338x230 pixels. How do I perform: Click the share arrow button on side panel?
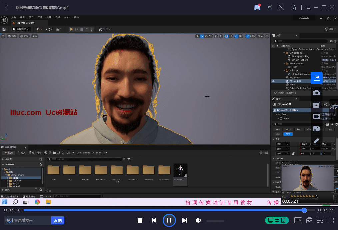point(317,78)
